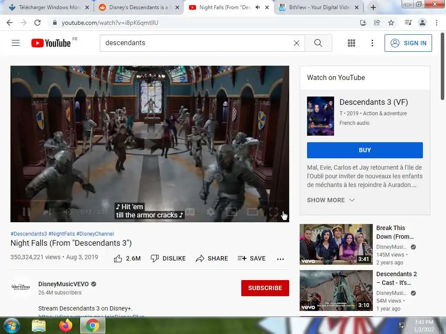Clear the search box with the X

click(296, 43)
